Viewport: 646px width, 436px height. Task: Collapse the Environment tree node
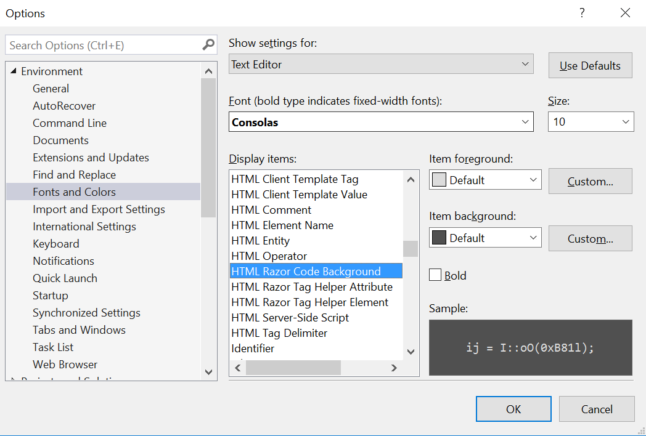(14, 71)
